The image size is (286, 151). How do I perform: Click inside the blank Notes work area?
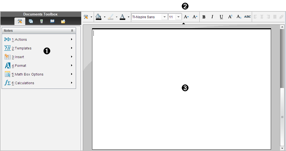[x=181, y=109]
